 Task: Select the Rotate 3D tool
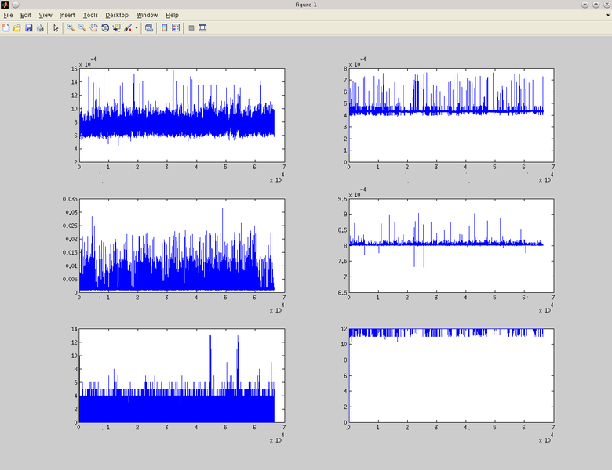104,27
